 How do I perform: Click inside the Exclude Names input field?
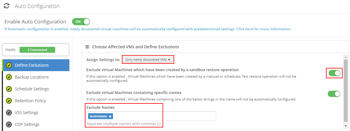coord(165,116)
